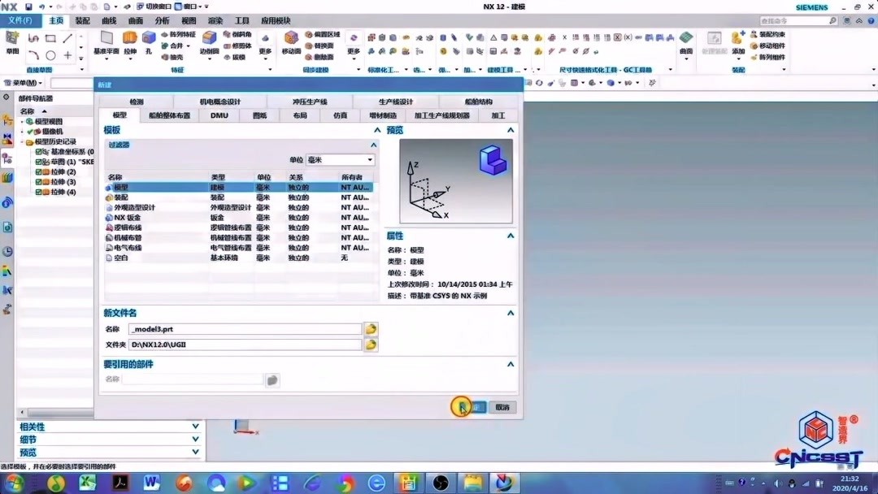Click inside the 名称 field showing _model3.prt

pyautogui.click(x=244, y=328)
